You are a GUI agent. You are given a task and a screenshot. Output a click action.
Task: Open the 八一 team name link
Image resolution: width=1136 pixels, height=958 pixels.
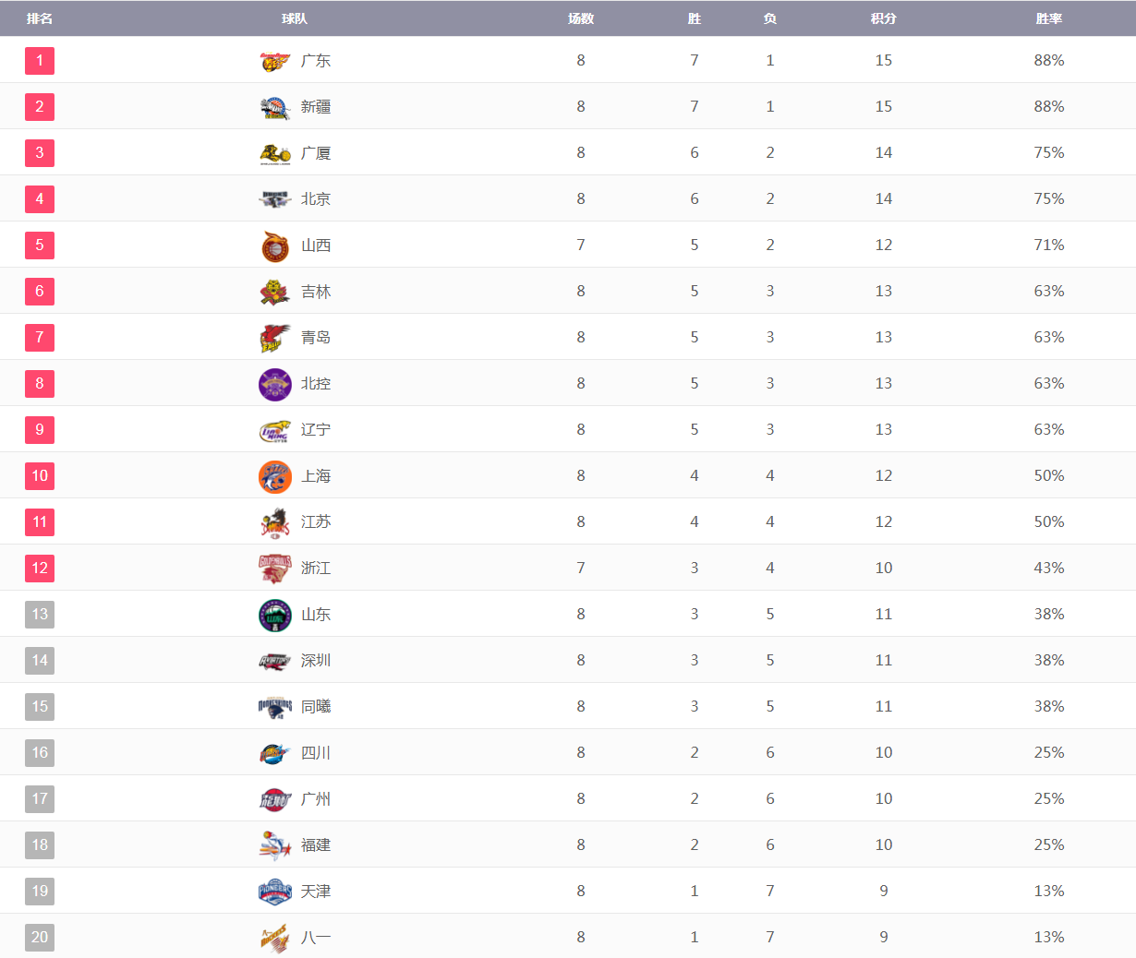[316, 938]
